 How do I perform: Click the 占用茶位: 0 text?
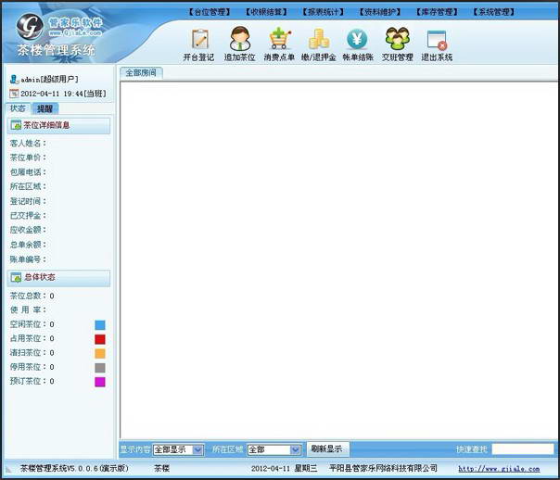32,338
